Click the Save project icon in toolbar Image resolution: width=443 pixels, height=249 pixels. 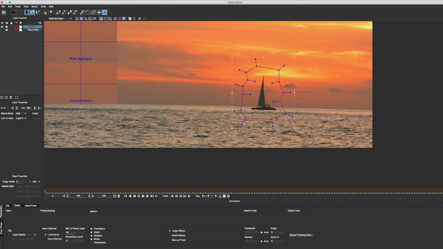(x=4, y=12)
